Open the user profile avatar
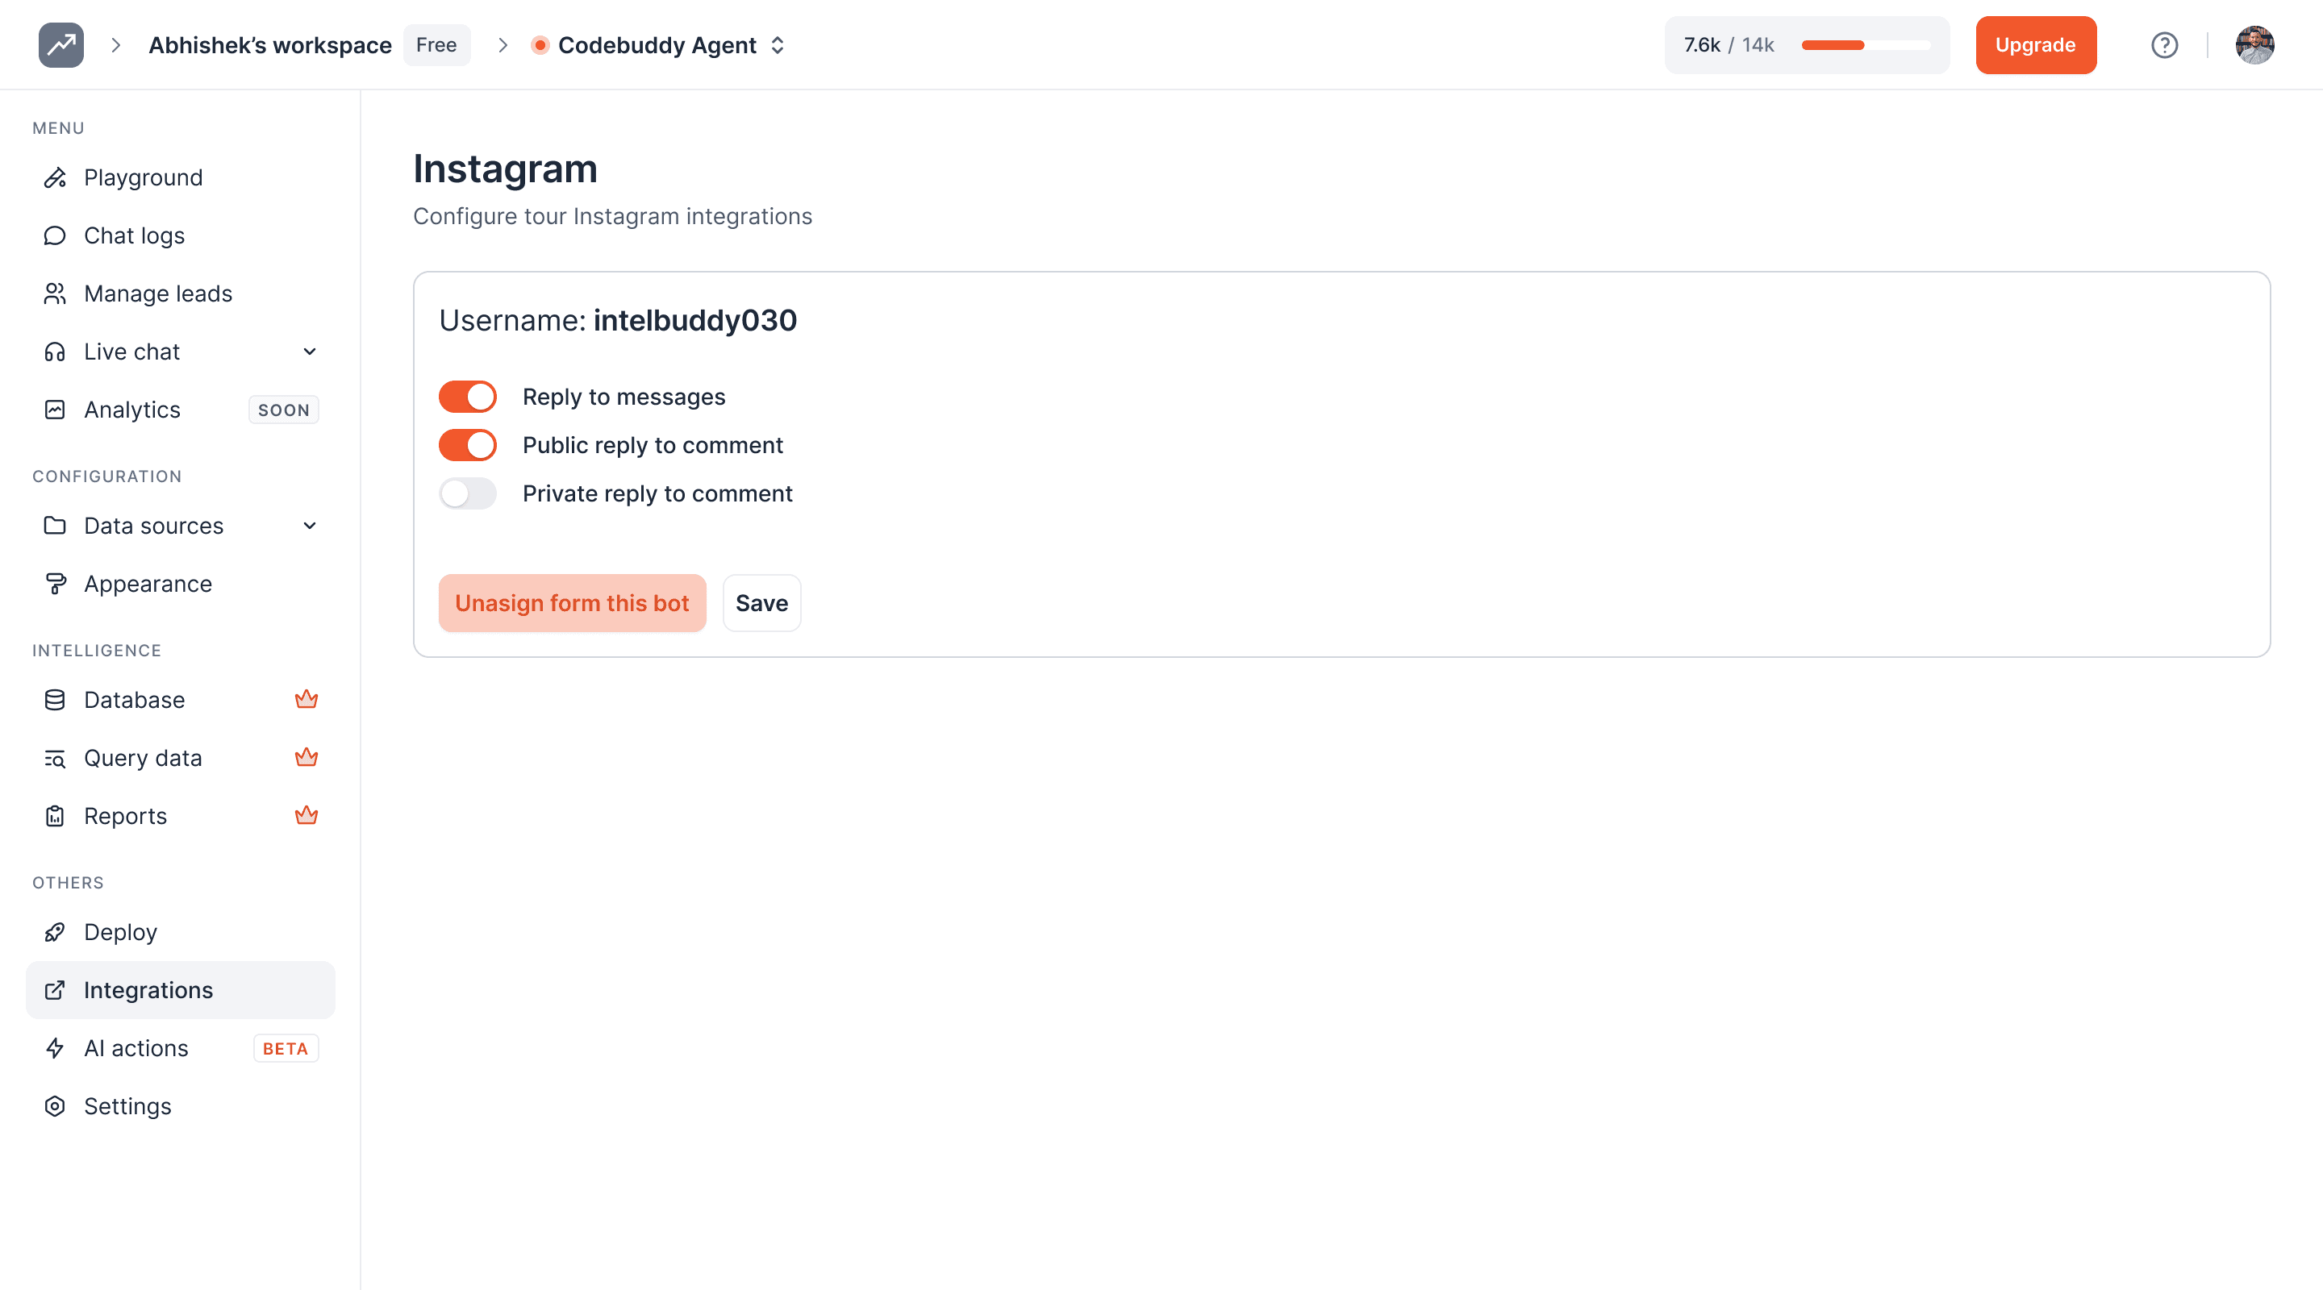 (2254, 45)
